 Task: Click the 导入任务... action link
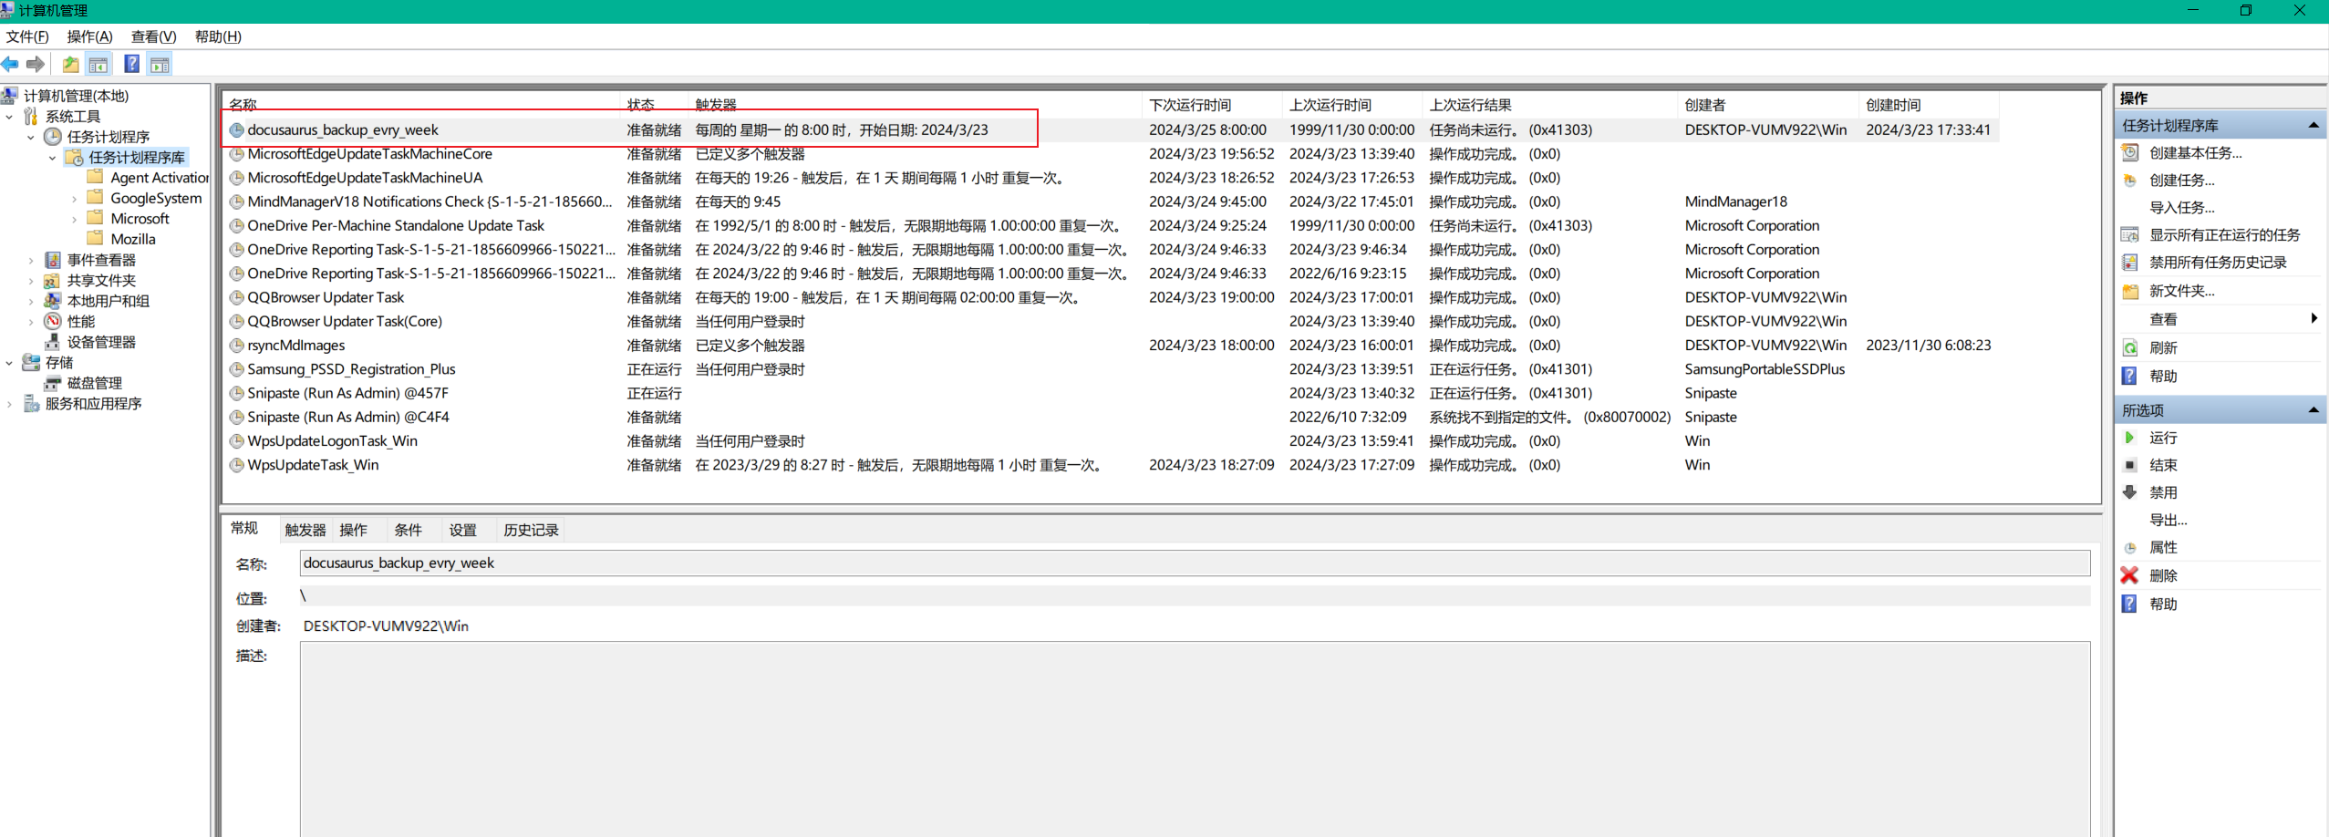(x=2182, y=207)
